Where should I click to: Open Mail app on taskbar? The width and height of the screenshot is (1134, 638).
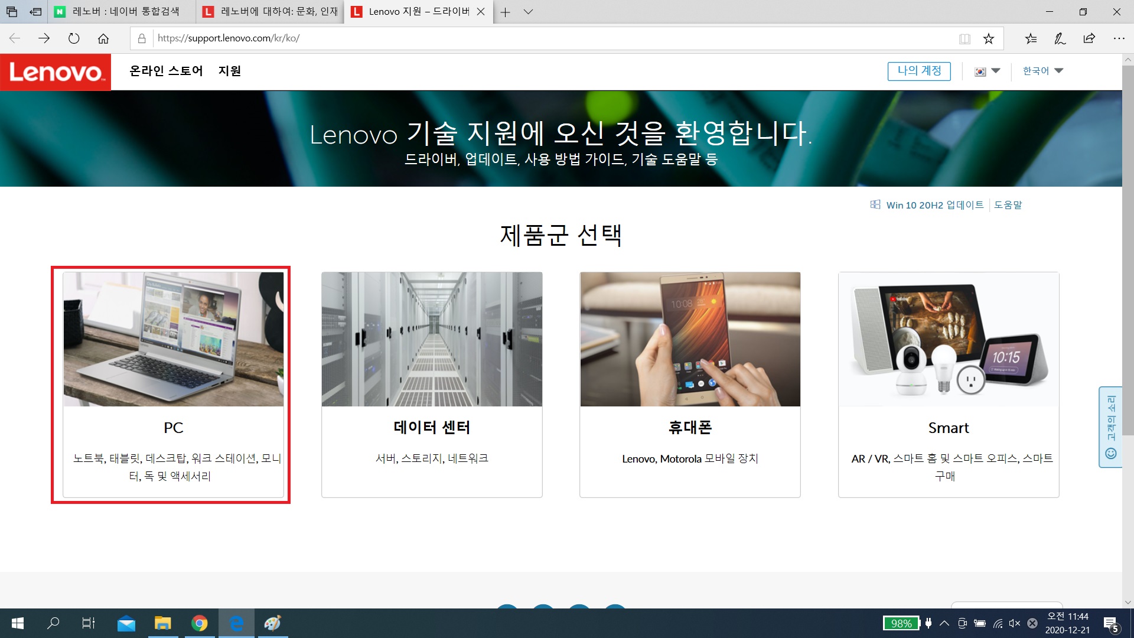126,623
